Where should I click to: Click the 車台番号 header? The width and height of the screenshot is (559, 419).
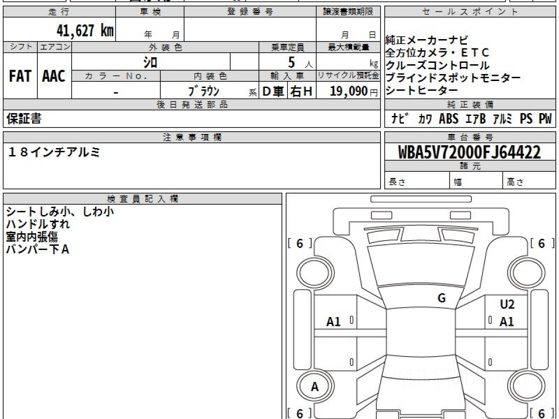470,137
